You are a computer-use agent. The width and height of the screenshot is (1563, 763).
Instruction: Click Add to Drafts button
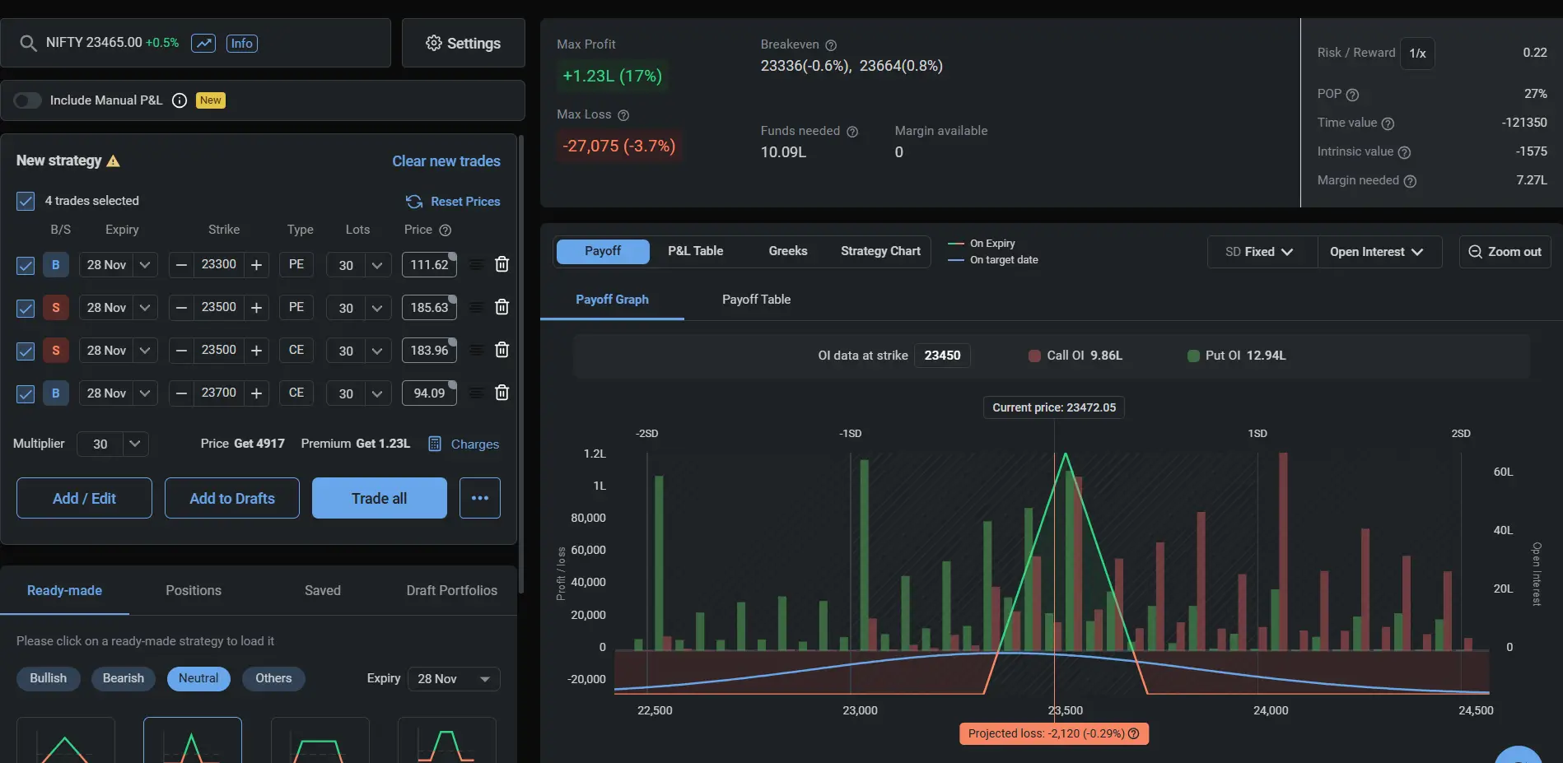tap(232, 498)
